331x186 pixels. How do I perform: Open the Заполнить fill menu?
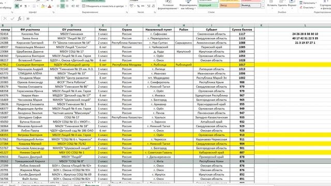coord(308,3)
